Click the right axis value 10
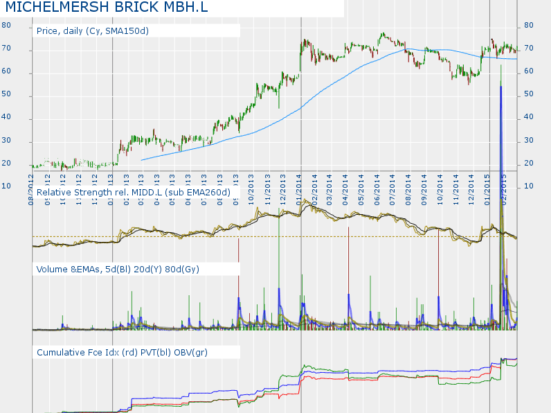 tap(529, 186)
